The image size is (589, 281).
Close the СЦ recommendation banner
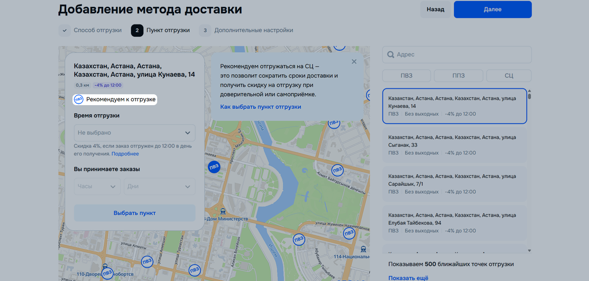(x=354, y=62)
